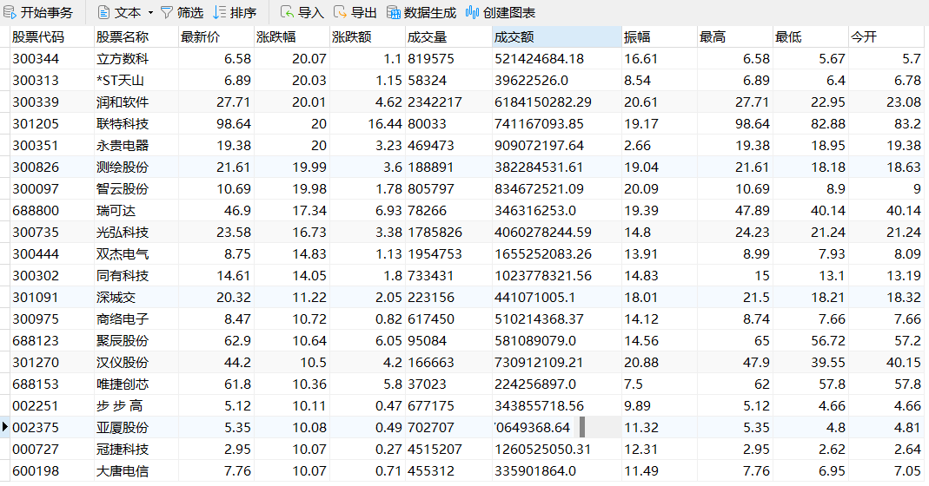The height and width of the screenshot is (486, 929).
Task: Select the 大唐电信 name cell
Action: point(136,471)
